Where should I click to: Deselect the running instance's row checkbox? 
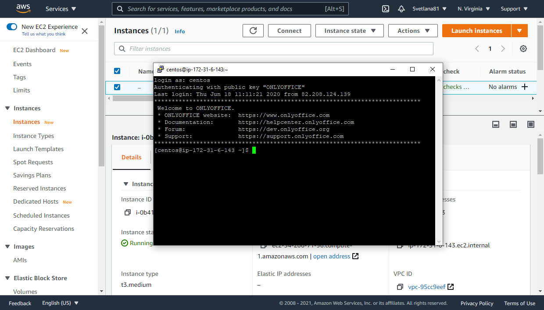pyautogui.click(x=117, y=87)
